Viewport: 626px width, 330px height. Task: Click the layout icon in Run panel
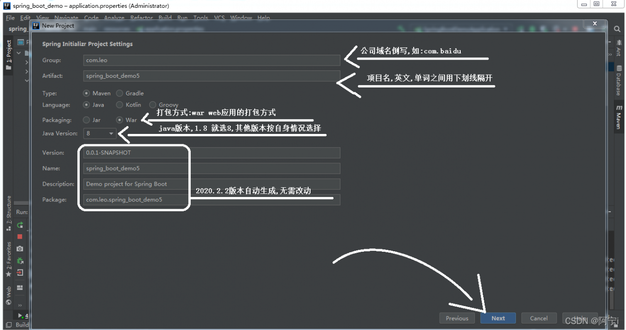coord(20,287)
